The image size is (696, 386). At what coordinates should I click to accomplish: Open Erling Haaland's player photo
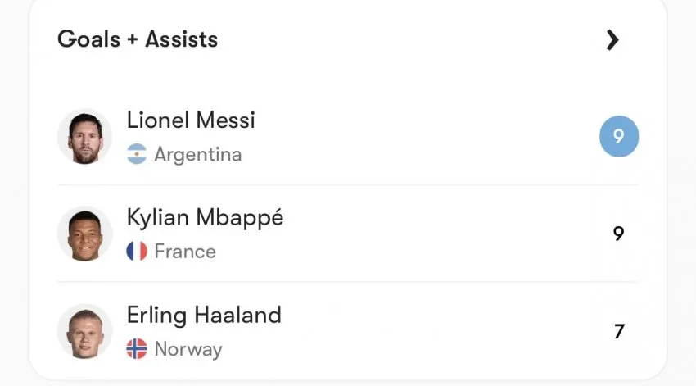tap(85, 331)
